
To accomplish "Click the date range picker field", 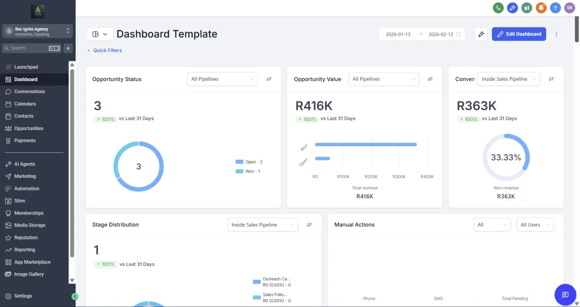I will click(422, 34).
